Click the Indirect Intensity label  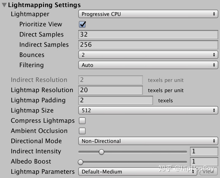[x=36, y=151]
